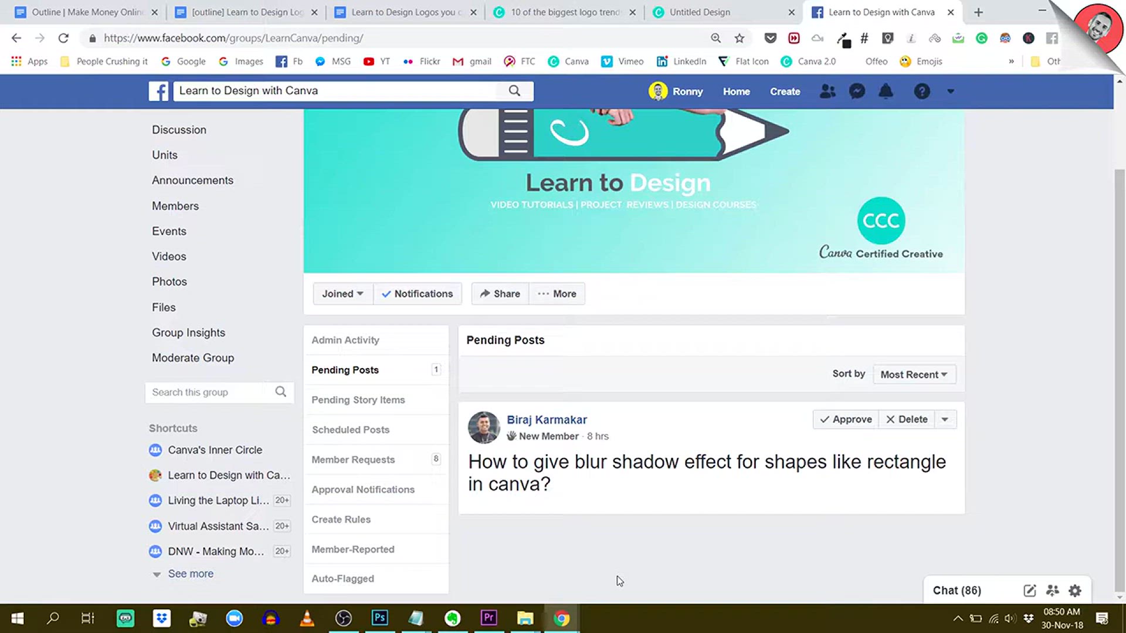Toggle Notifications for the group
Screen dimensions: 1126x633
pos(418,294)
